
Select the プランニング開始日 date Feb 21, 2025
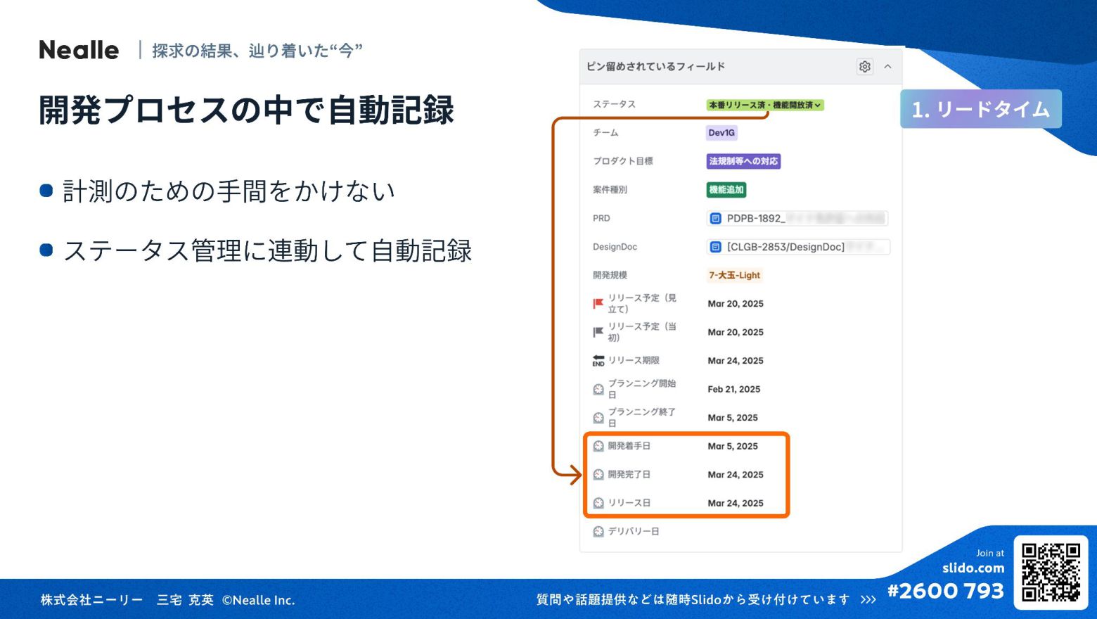[x=733, y=389]
